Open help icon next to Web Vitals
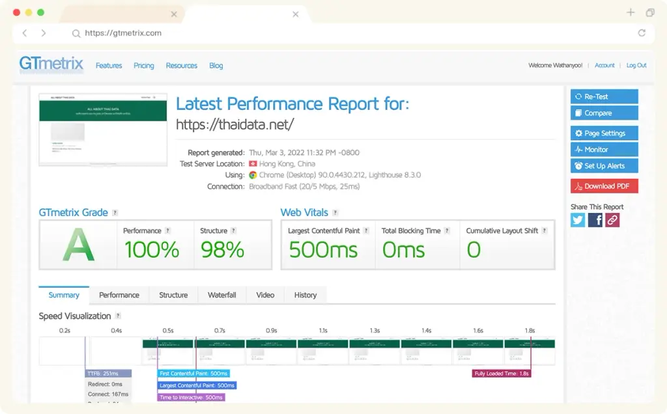 (x=335, y=212)
